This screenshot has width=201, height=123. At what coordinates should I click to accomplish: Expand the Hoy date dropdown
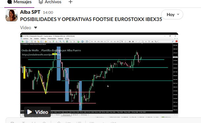tap(172, 14)
